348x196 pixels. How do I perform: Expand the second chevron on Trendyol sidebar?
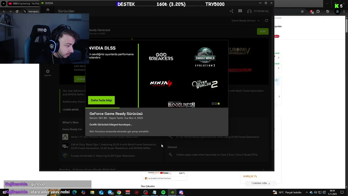pos(278,68)
